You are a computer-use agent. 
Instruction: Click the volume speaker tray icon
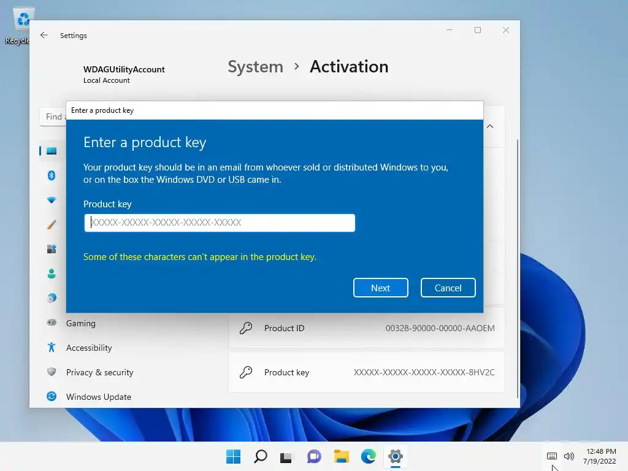pos(569,456)
